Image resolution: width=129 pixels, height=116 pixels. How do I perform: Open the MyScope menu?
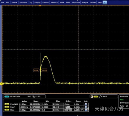76,2
